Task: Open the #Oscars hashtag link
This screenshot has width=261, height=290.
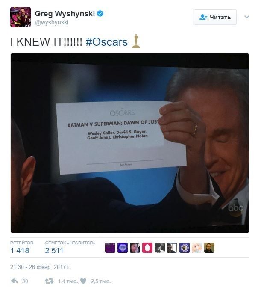Action: pos(107,42)
